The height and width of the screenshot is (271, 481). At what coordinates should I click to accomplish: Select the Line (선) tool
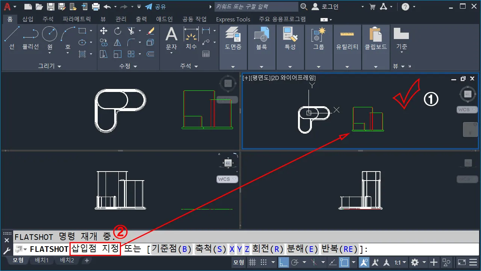point(12,38)
